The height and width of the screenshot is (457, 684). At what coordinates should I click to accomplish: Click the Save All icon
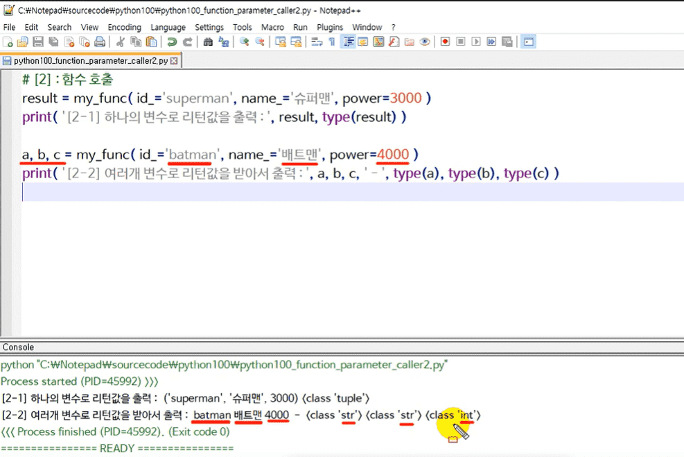point(53,42)
